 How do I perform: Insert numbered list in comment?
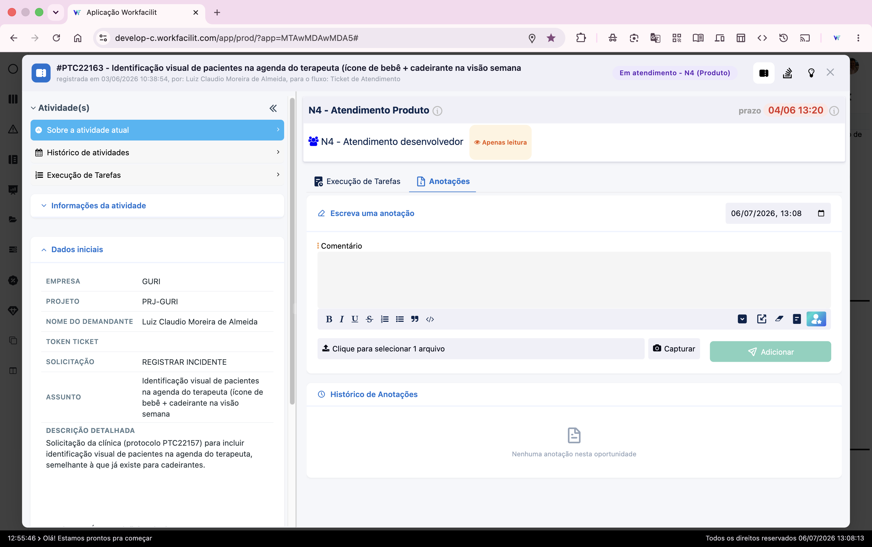[x=385, y=319]
